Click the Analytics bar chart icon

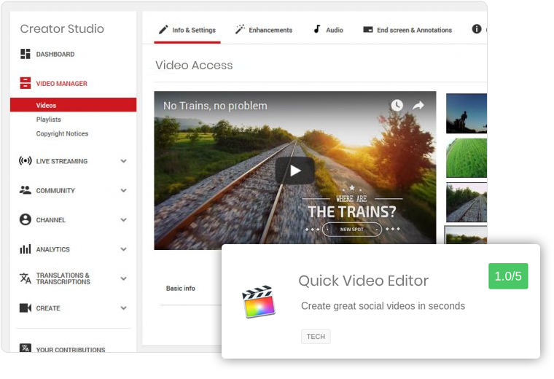point(25,249)
